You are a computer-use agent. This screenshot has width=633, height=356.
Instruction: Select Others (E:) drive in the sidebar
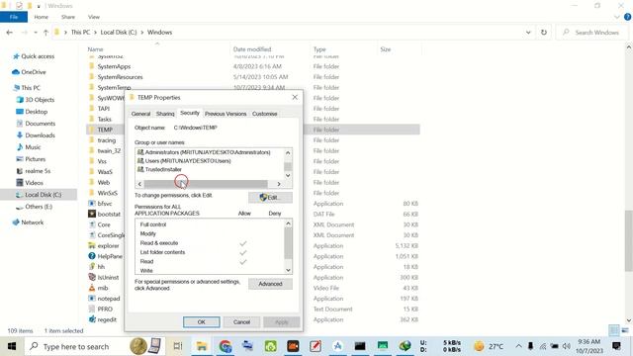click(x=35, y=207)
